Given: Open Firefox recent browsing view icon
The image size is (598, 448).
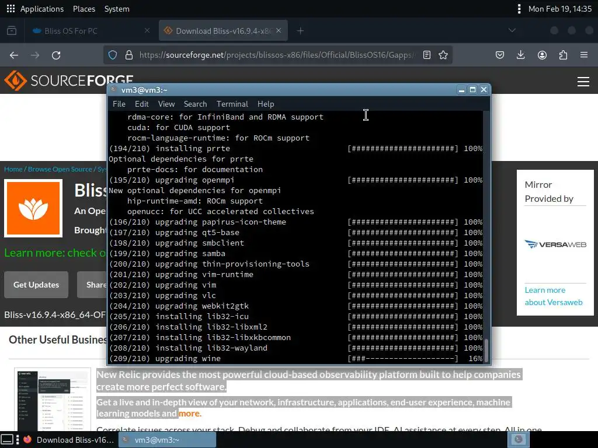Looking at the screenshot, I should 12,31.
